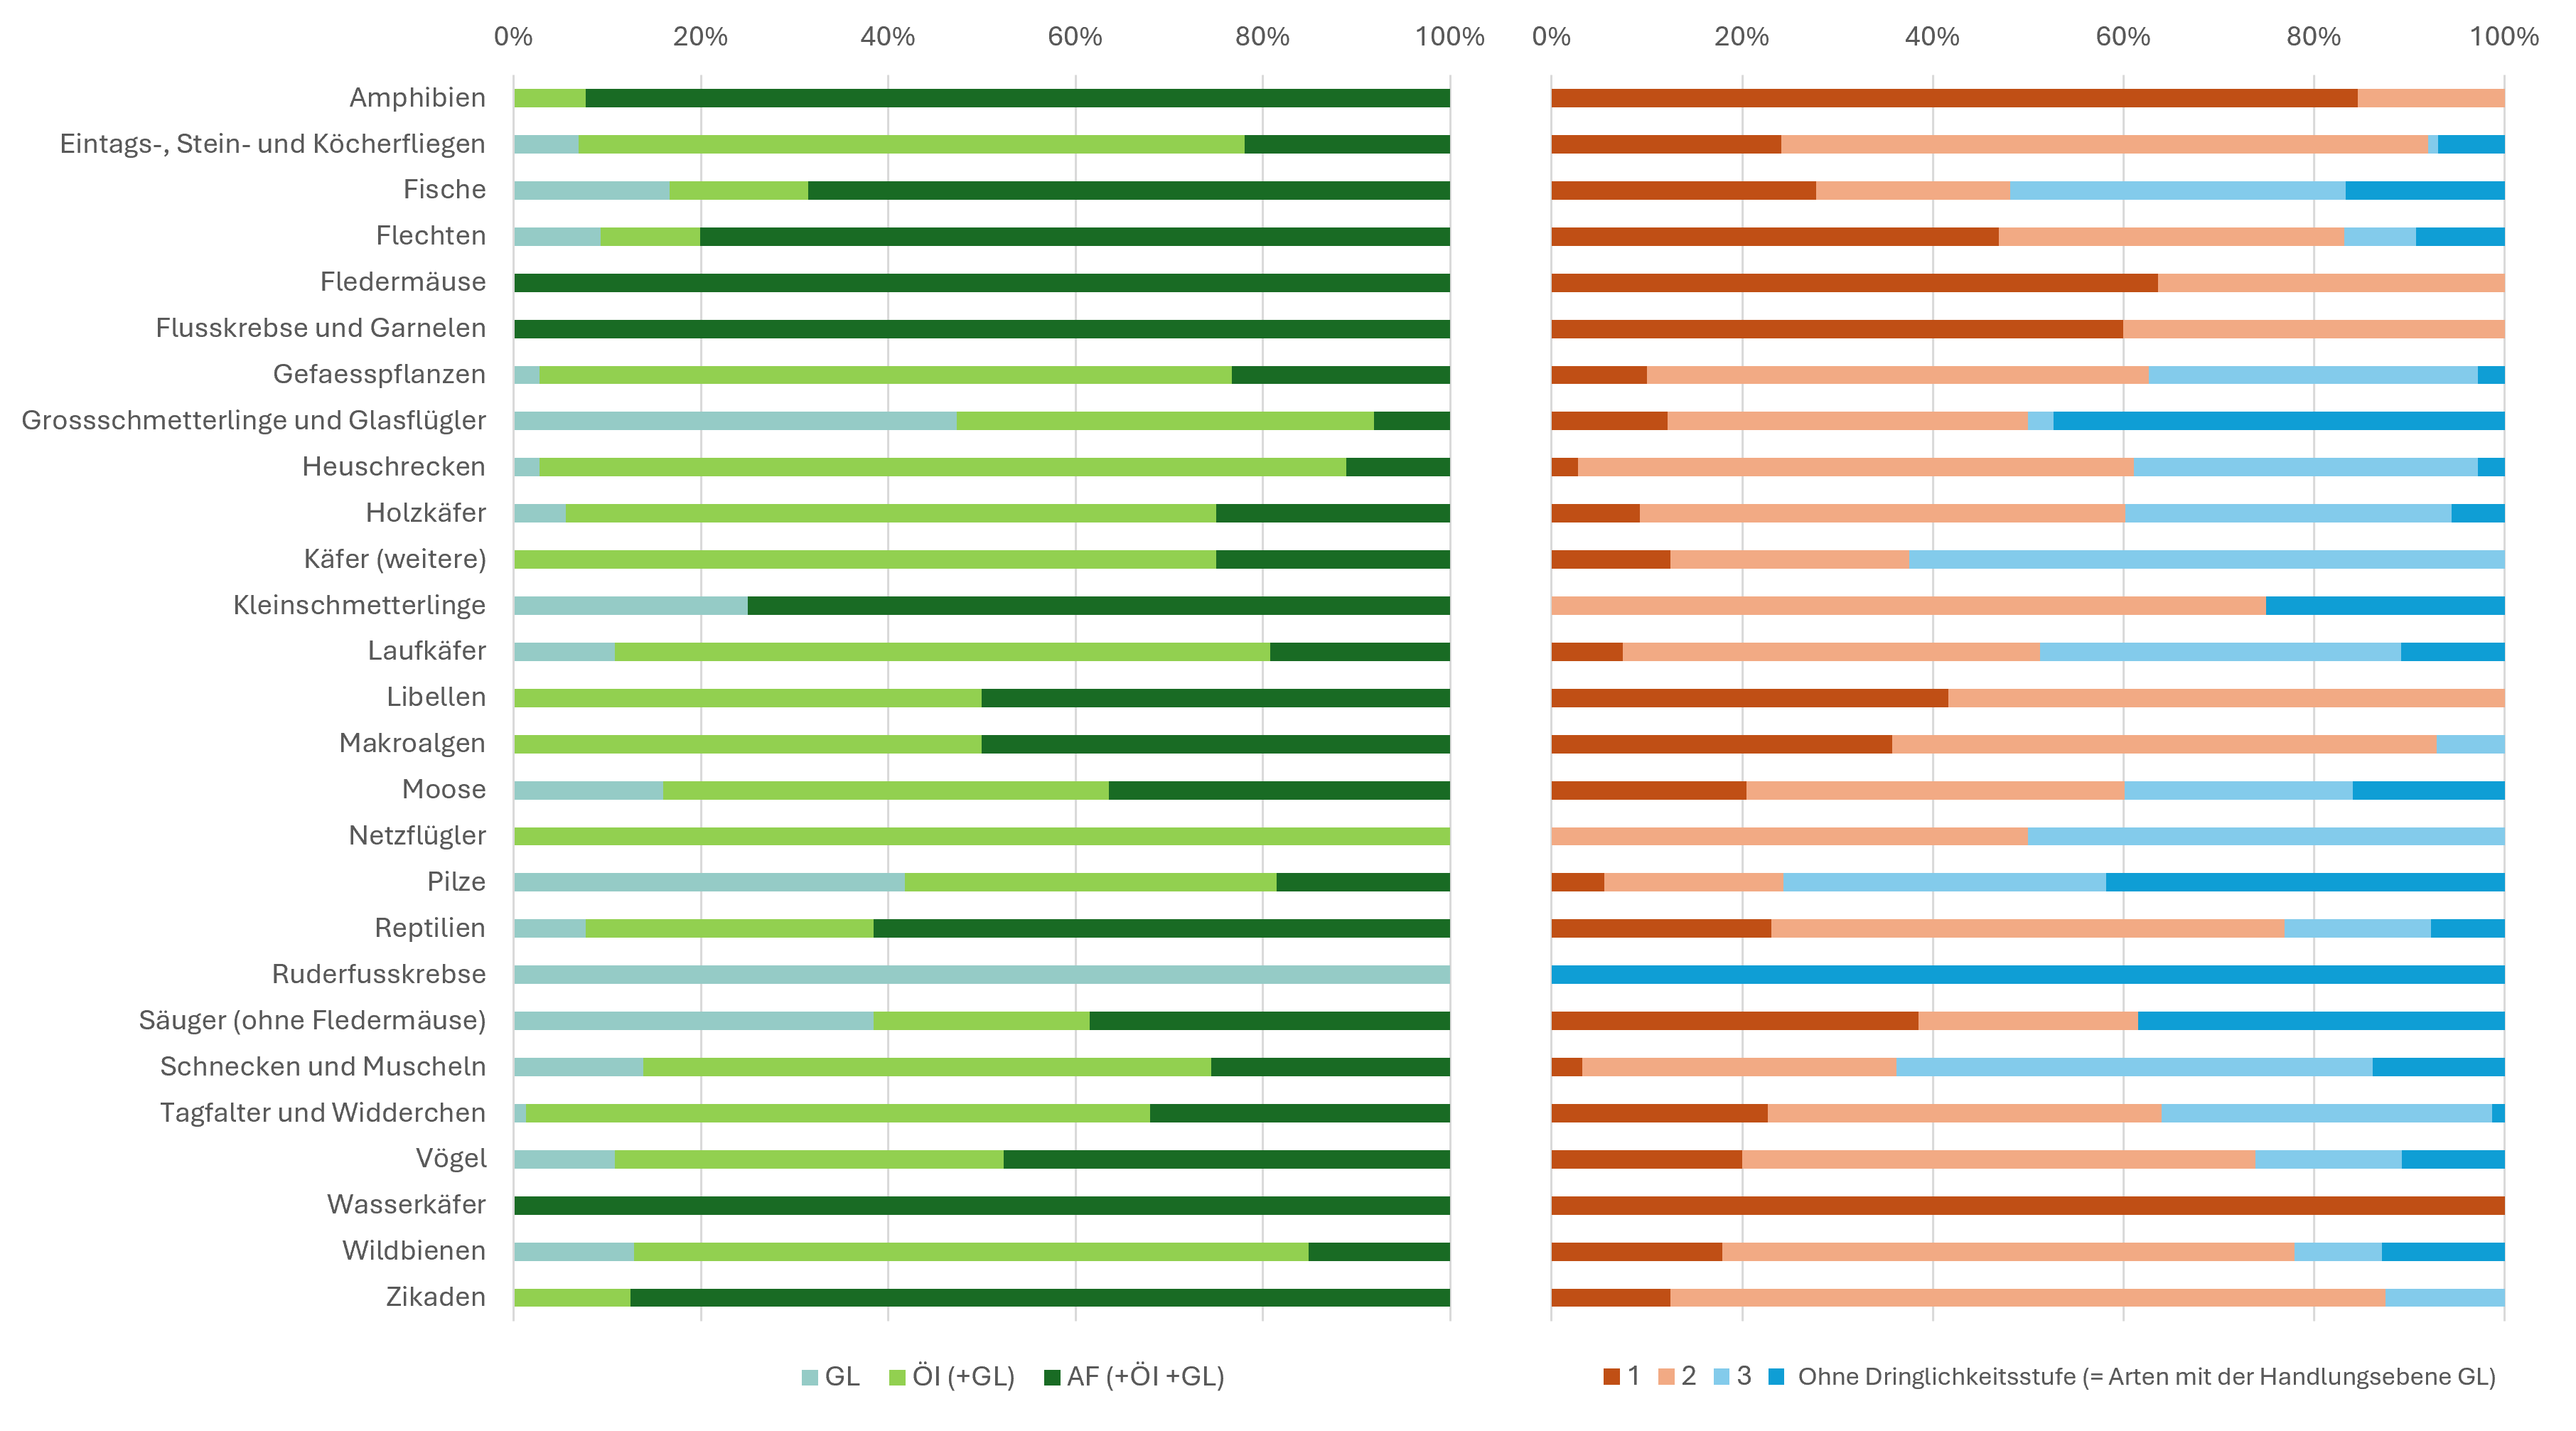Select the Fledermäuse category label
Viewport: 2576px width, 1431px height.
[x=403, y=282]
